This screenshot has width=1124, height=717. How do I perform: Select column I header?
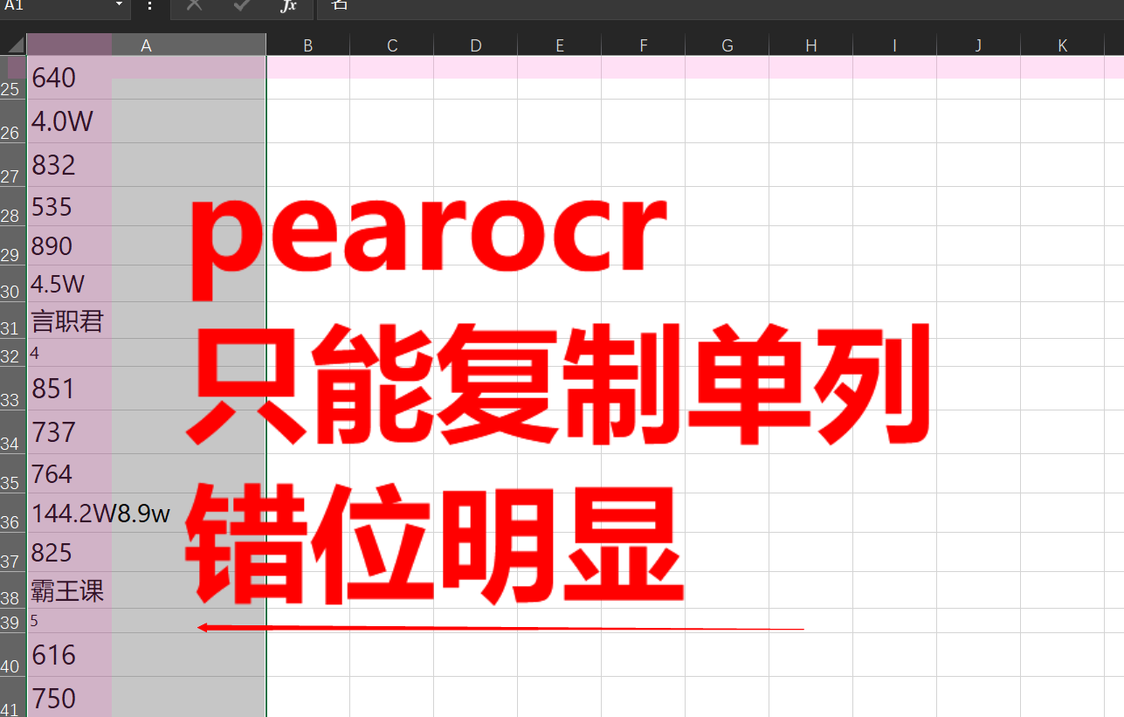point(895,45)
